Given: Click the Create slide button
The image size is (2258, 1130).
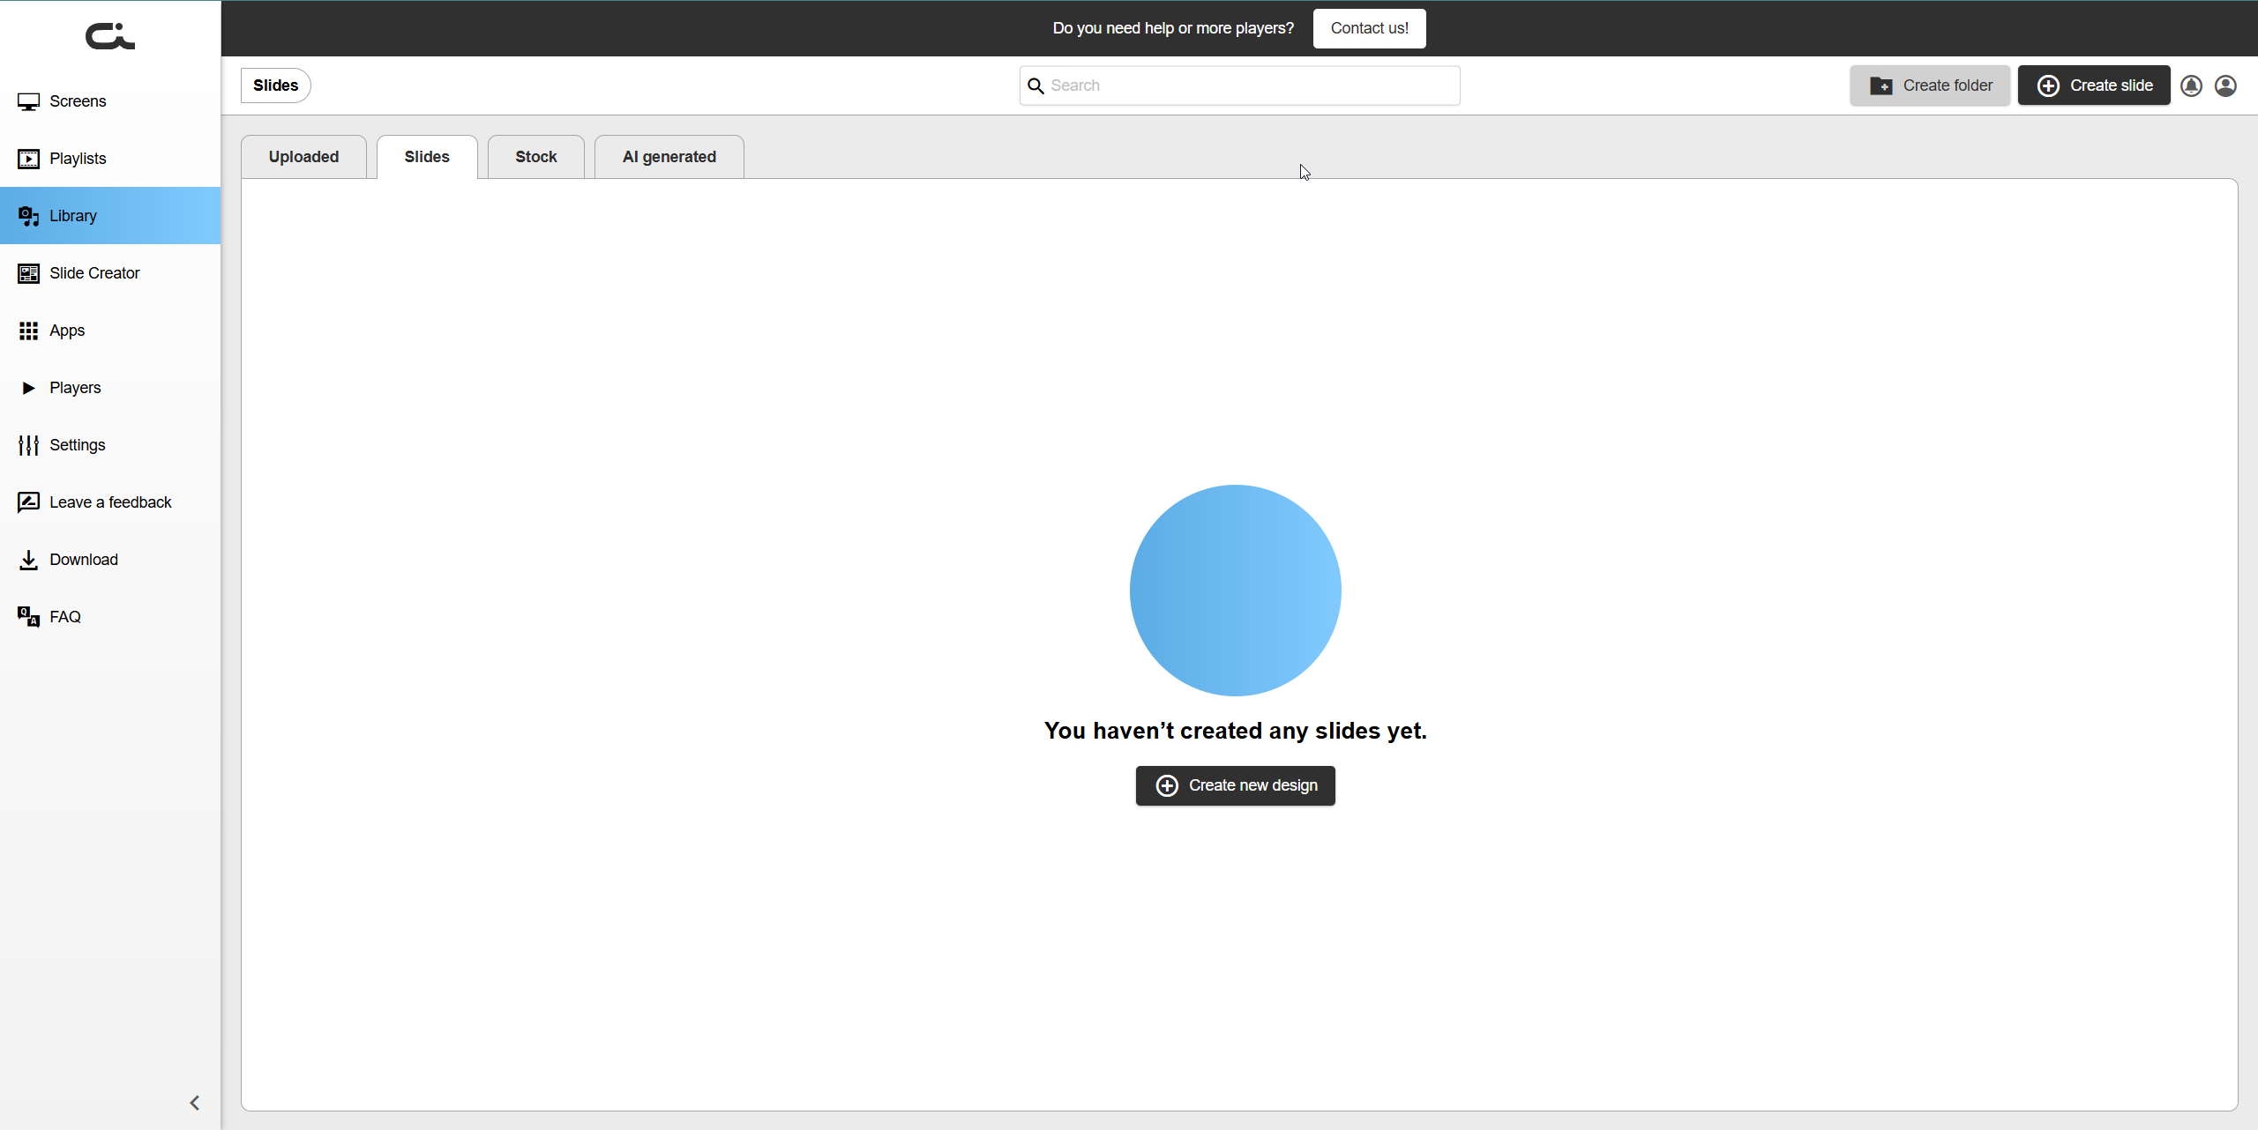Looking at the screenshot, I should coord(2093,85).
